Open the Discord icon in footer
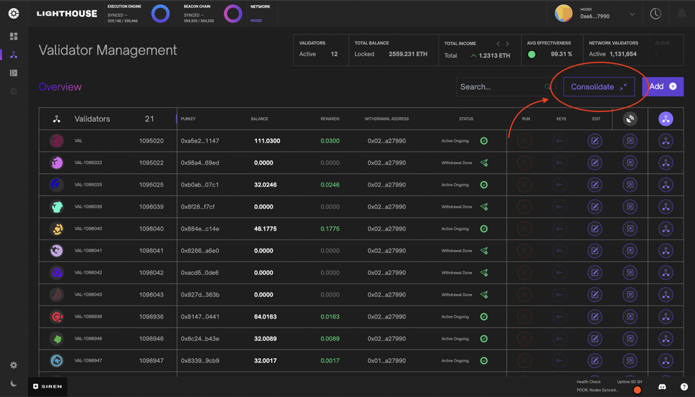This screenshot has height=397, width=695. 662,387
